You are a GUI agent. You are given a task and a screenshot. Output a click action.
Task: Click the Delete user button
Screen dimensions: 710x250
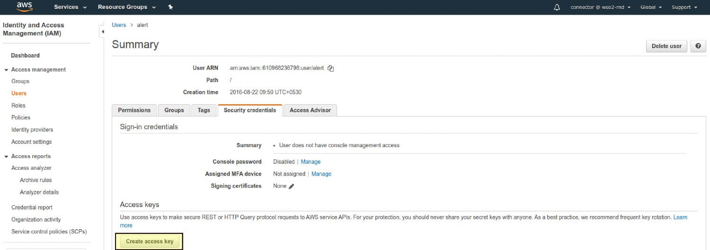click(x=666, y=46)
